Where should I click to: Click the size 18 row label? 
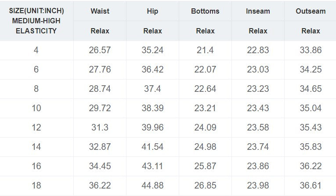click(36, 185)
